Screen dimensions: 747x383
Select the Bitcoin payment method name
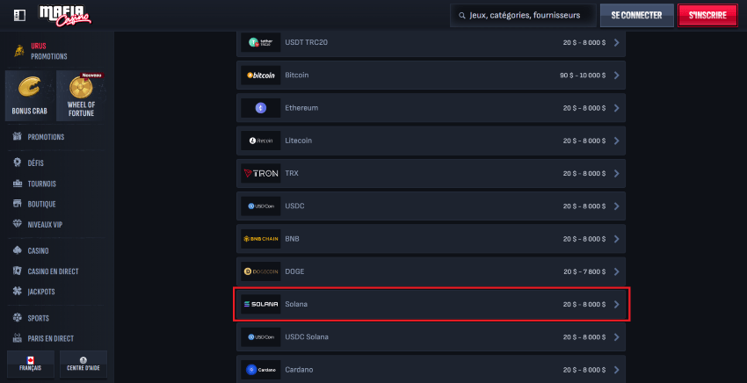click(x=297, y=76)
